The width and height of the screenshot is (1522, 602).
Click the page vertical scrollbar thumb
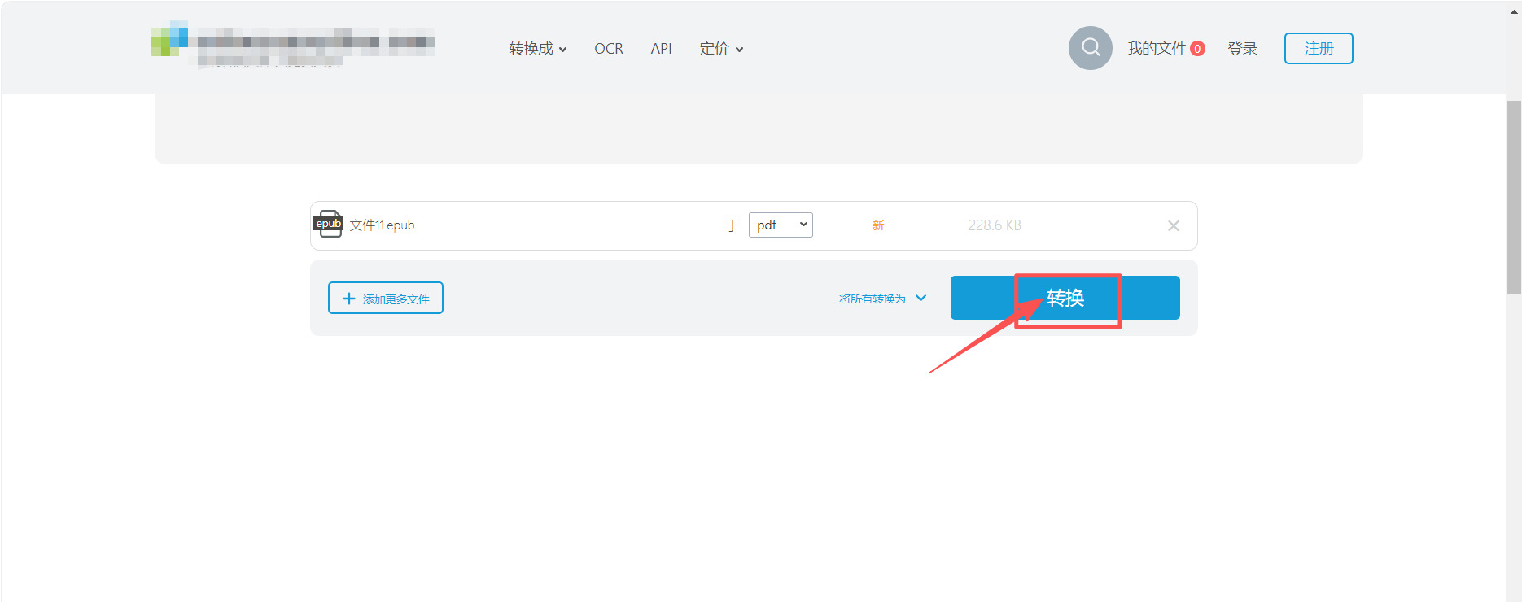tap(1514, 198)
